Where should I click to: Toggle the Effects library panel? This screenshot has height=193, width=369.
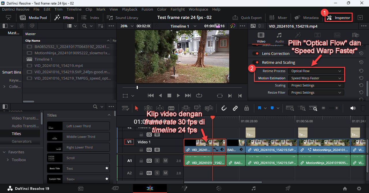pos(64,18)
